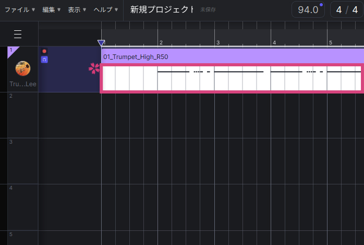Click the time signature denominator 4
Image resolution: width=364 pixels, height=245 pixels.
(355, 10)
